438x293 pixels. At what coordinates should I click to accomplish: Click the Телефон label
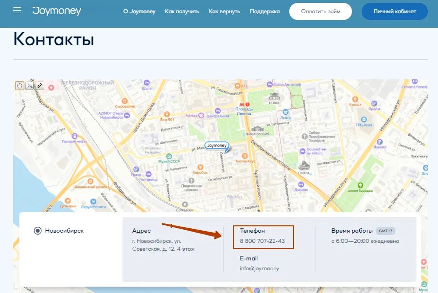pos(252,231)
